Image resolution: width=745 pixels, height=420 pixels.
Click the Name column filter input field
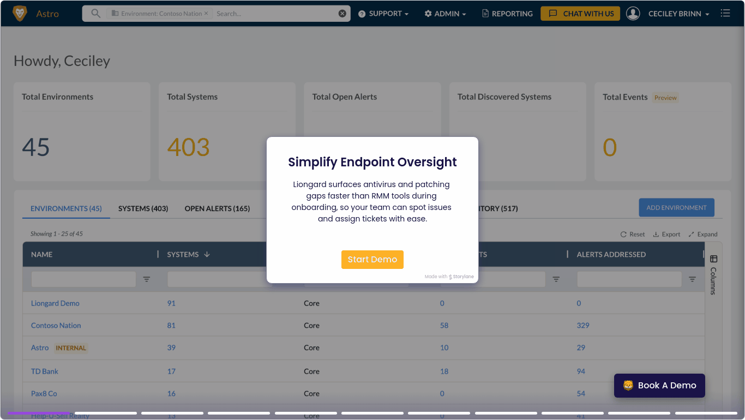(x=83, y=279)
